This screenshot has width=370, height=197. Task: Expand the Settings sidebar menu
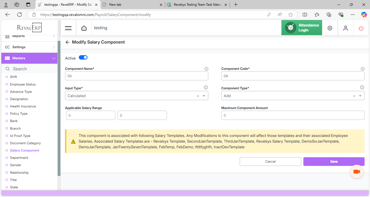tap(29, 47)
